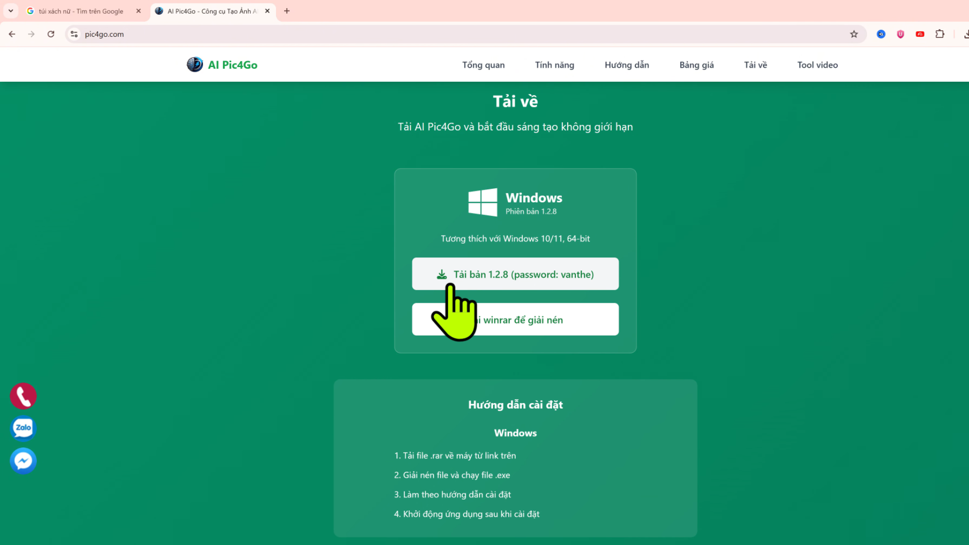
Task: Click step '1. Tải file .rar về máy'
Action: pos(455,456)
